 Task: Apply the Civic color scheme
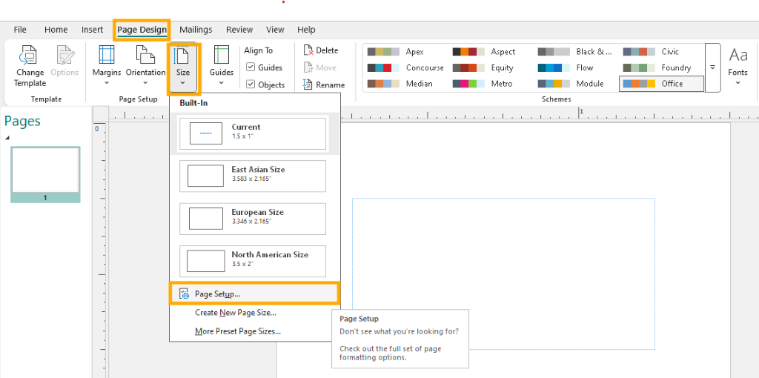tap(661, 52)
